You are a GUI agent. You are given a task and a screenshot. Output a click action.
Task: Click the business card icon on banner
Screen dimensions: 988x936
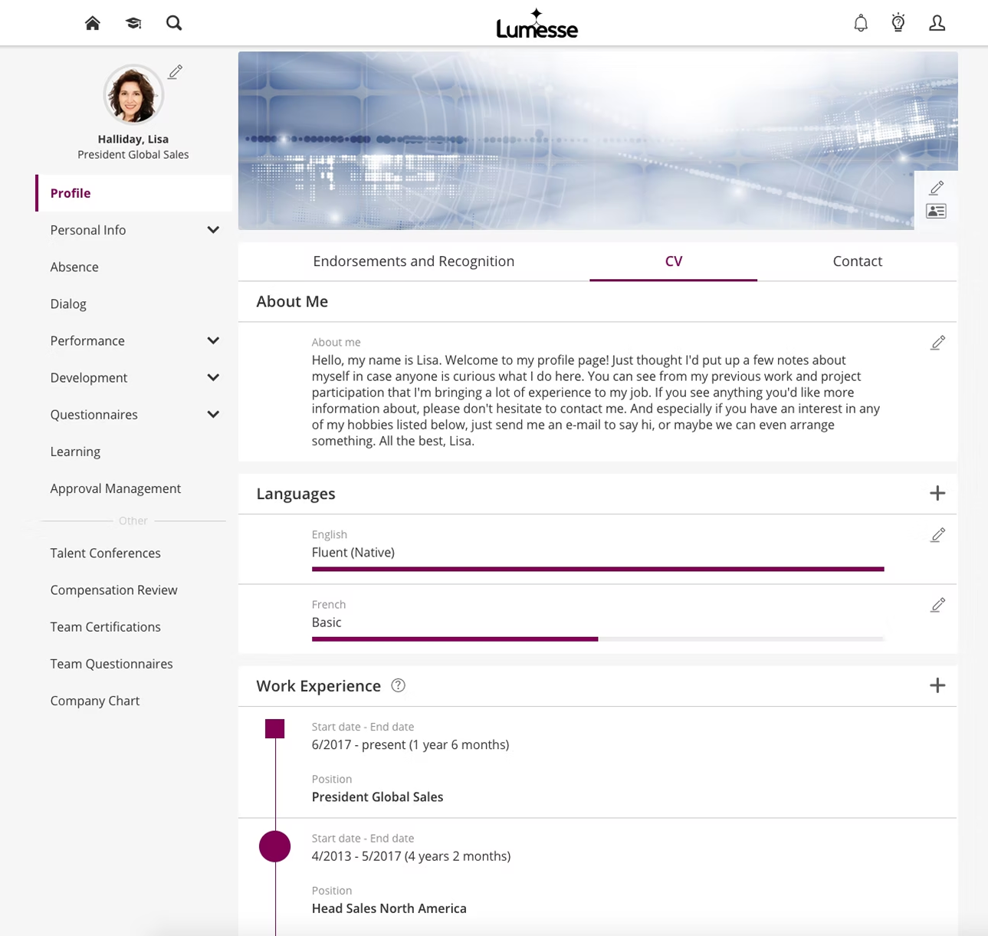(936, 212)
